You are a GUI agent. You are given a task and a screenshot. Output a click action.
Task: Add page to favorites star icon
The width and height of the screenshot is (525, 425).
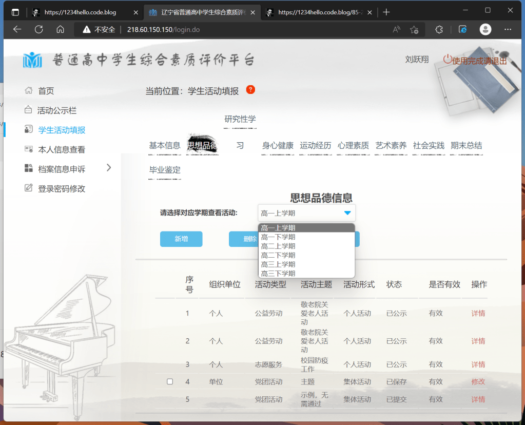point(414,29)
